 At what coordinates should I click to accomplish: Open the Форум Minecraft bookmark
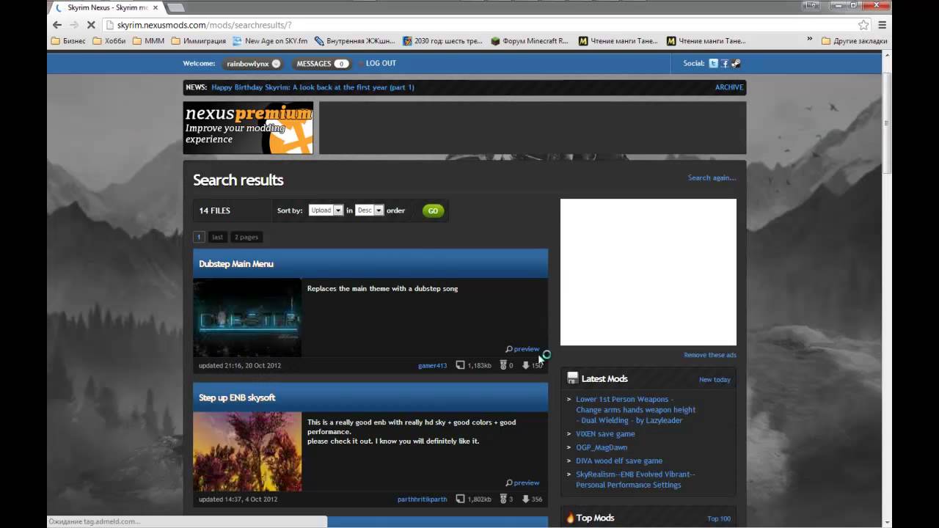click(530, 41)
